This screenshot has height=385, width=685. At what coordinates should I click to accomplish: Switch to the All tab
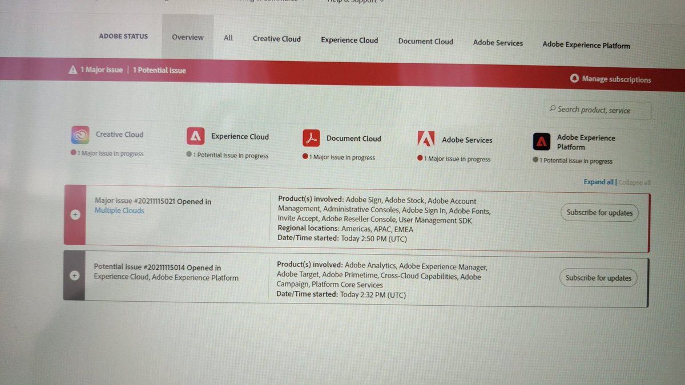coord(228,38)
